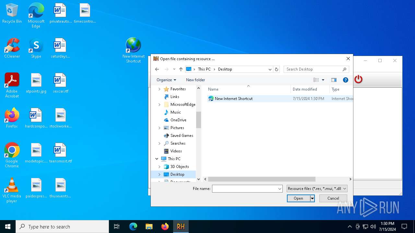Expand the Pictures tree node
The width and height of the screenshot is (415, 233).
click(x=159, y=128)
